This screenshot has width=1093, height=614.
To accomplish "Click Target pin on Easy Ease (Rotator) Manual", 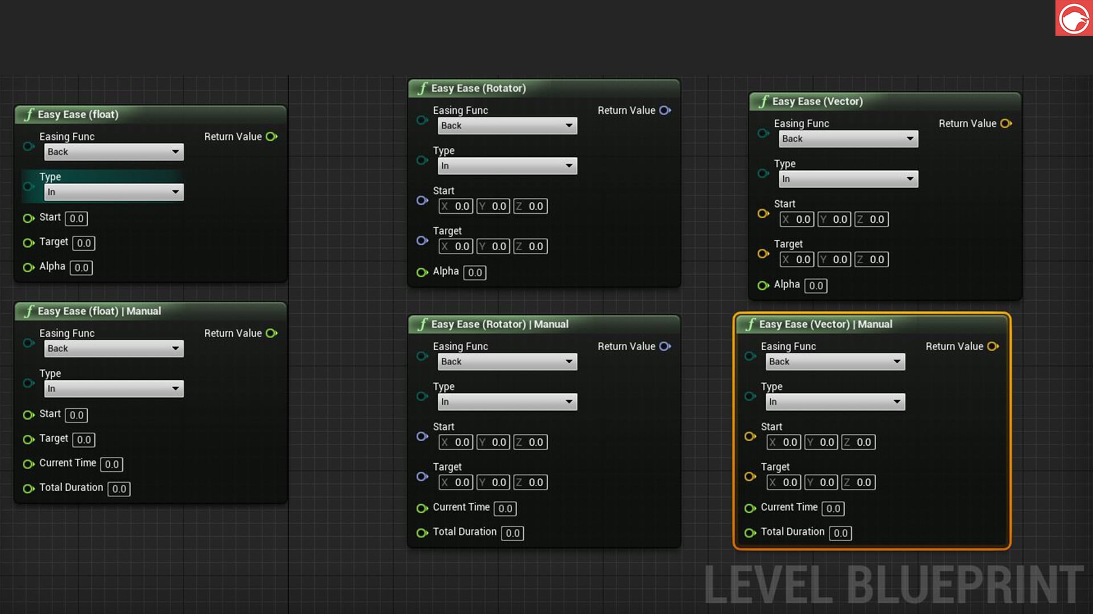I will pyautogui.click(x=422, y=476).
